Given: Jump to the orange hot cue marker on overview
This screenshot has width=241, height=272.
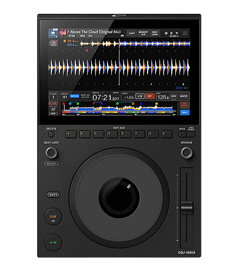Looking at the screenshot, I should [133, 104].
